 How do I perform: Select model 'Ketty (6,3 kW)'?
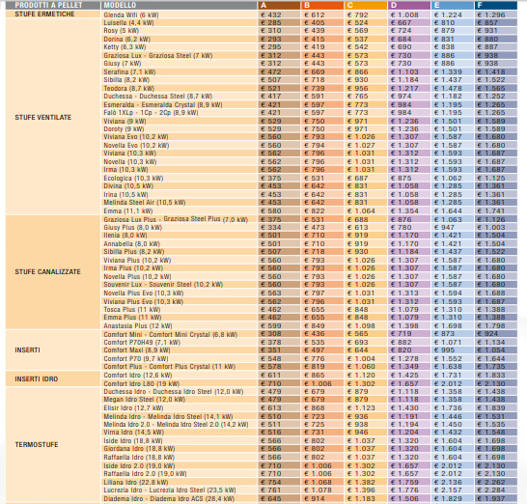(x=125, y=46)
